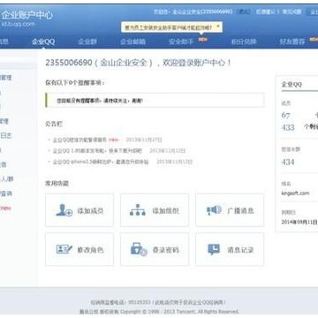Click the 登录密码 padlock icon
Viewport: 318px width, 318px height.
[139, 249]
